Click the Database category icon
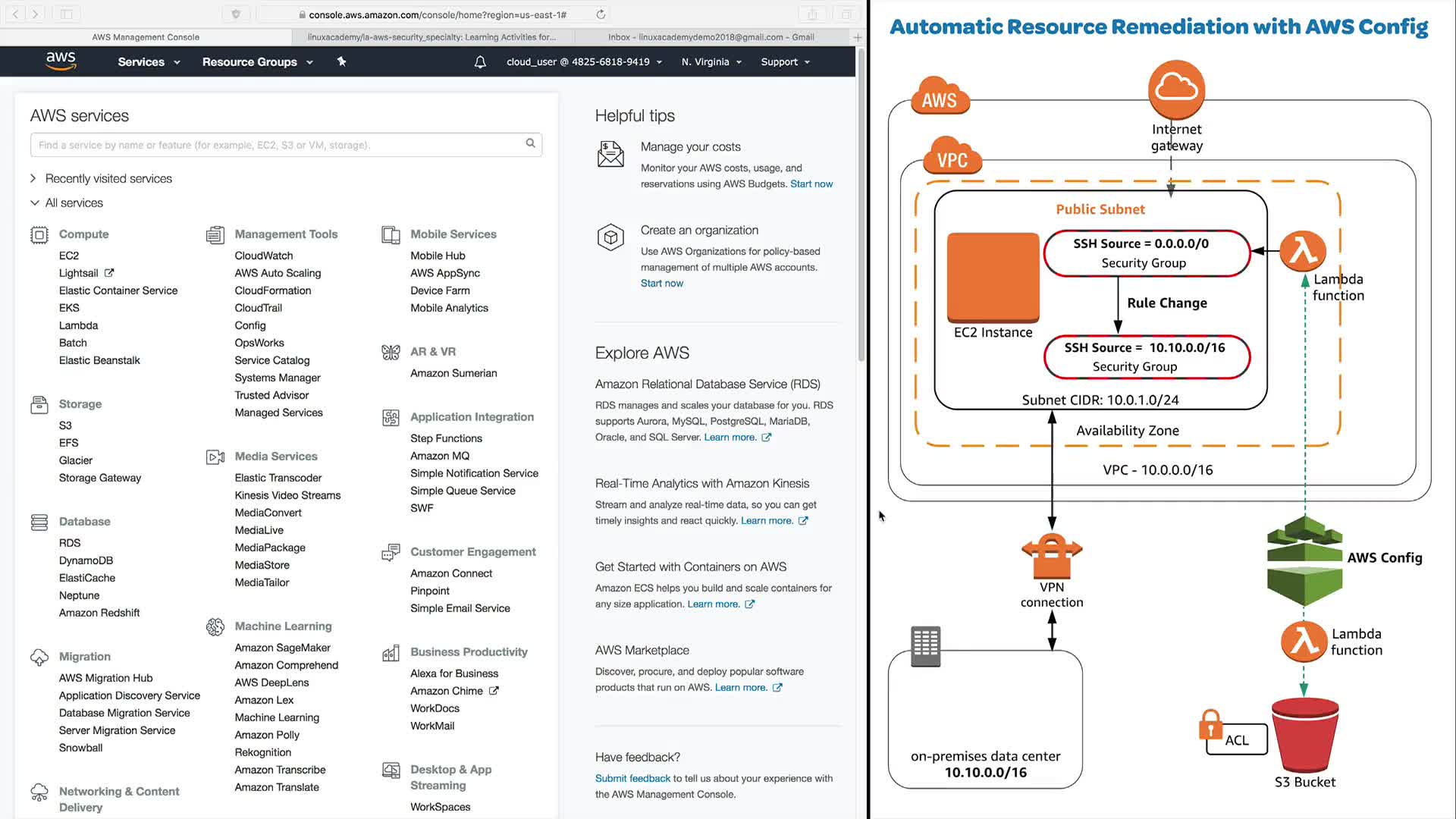Viewport: 1456px width, 819px height. pyautogui.click(x=39, y=522)
